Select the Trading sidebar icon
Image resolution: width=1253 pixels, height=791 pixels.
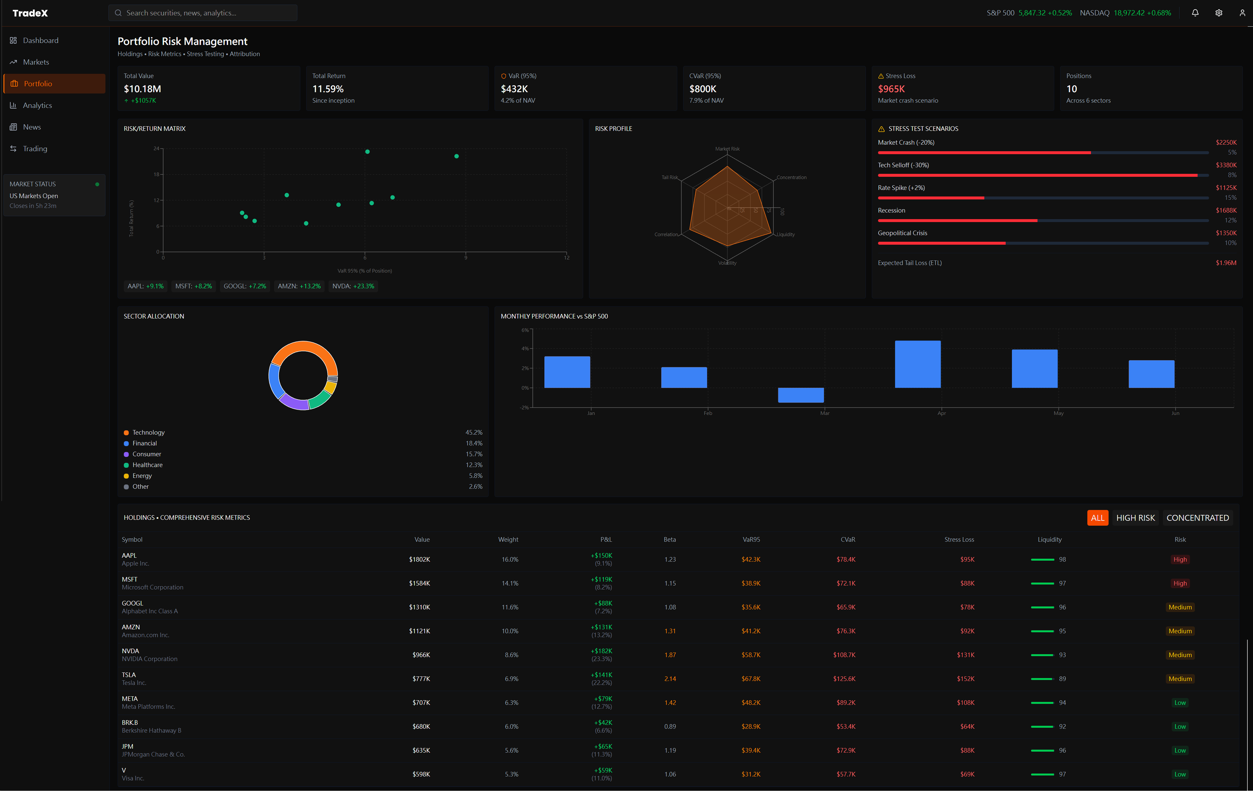[14, 148]
